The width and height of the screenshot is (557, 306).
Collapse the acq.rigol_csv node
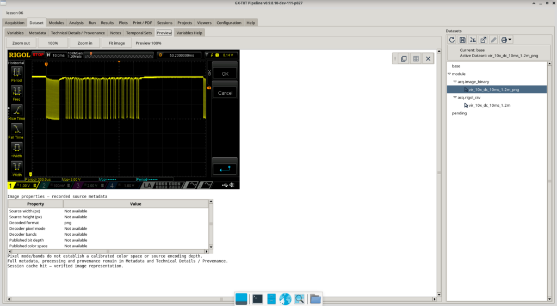[455, 97]
